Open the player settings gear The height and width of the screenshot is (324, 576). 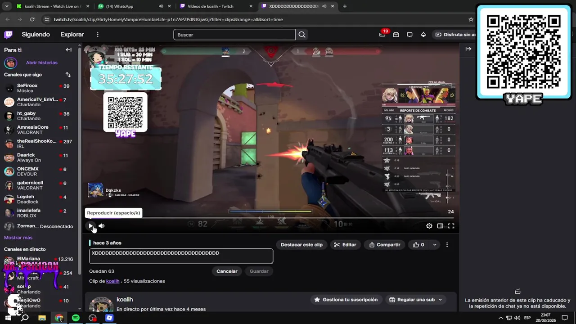429,226
